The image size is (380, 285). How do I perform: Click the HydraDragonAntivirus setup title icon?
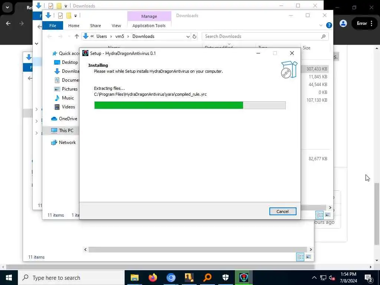point(85,53)
